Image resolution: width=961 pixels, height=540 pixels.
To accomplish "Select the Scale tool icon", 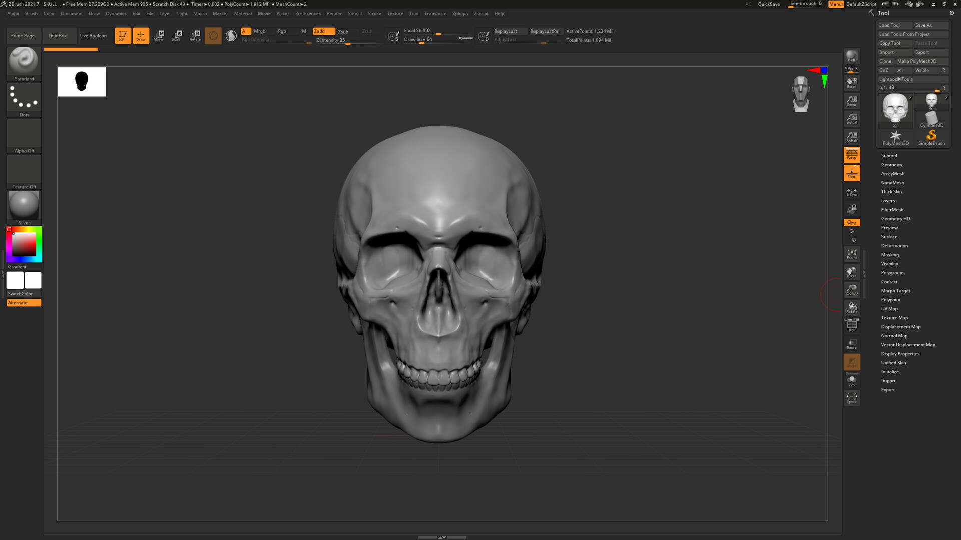I will pos(177,35).
